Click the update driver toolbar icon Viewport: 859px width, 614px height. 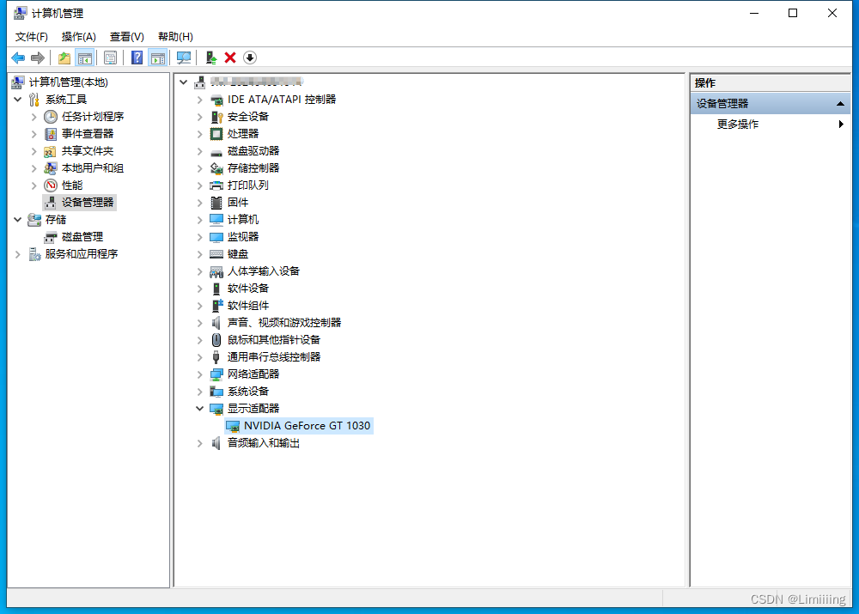pos(211,58)
